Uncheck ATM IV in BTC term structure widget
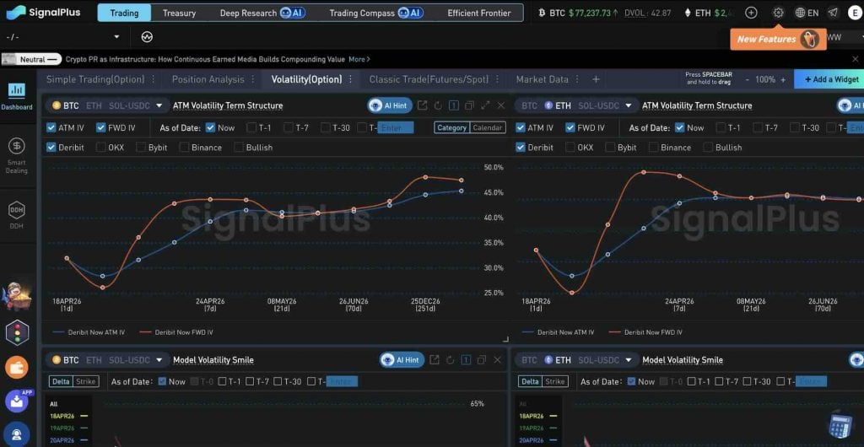Viewport: 864px width, 447px height. pyautogui.click(x=51, y=127)
